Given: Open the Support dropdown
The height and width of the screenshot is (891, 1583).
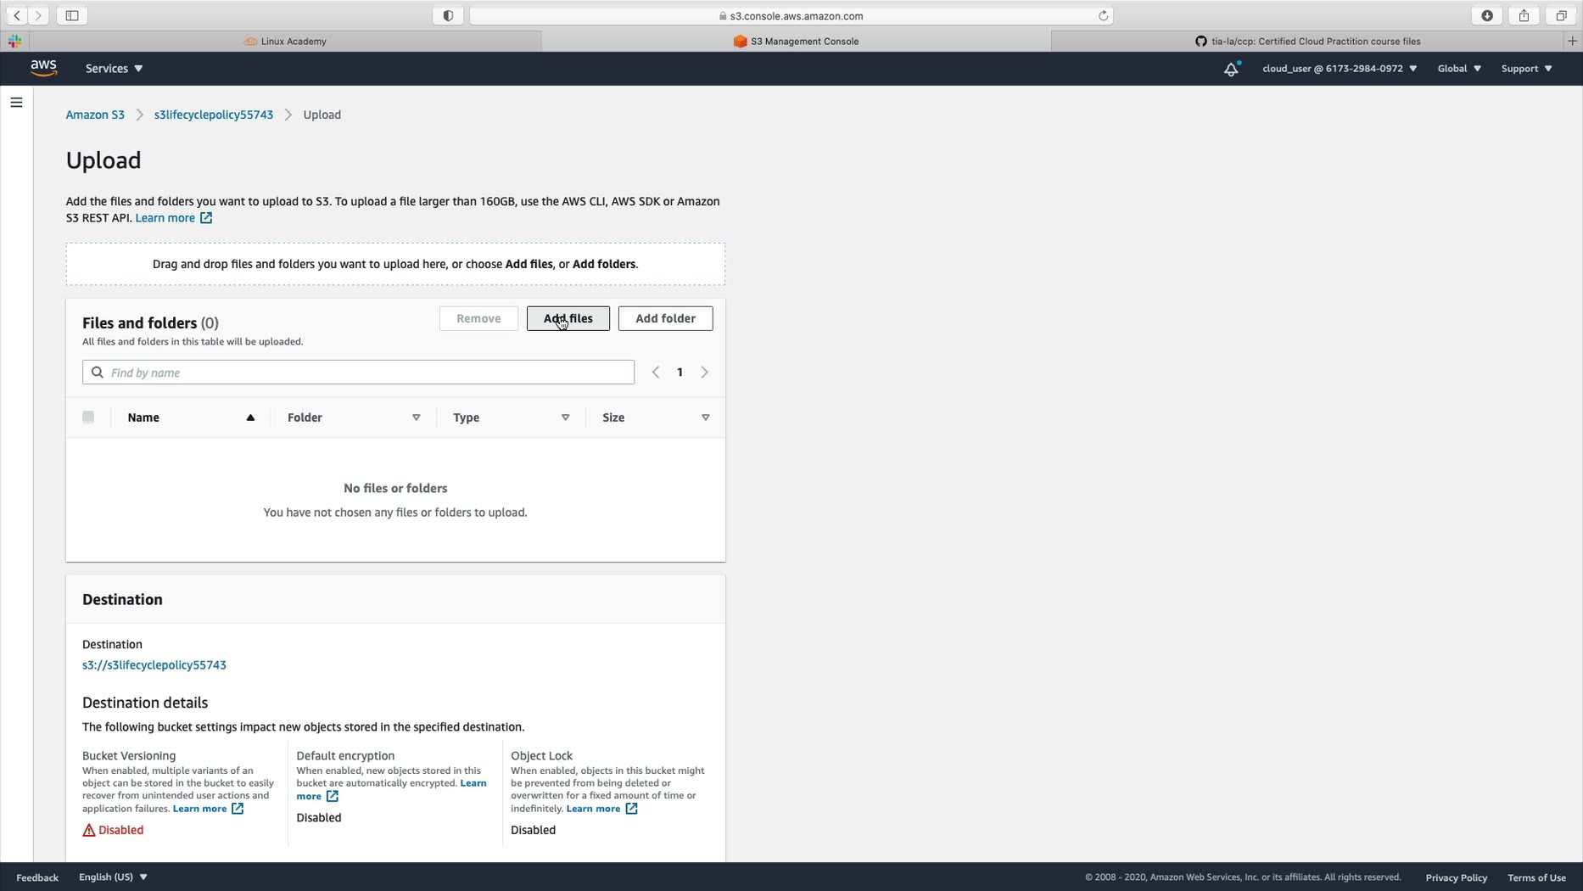Looking at the screenshot, I should 1526,69.
